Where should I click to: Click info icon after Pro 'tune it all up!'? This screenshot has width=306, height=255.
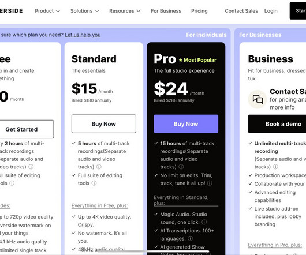210,183
